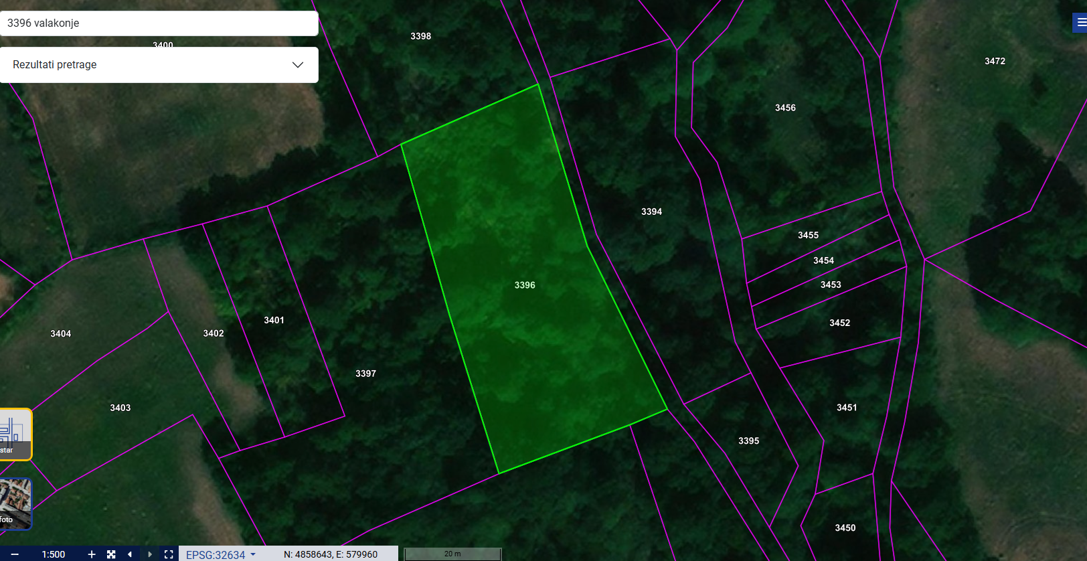Select parcel label 3401
The width and height of the screenshot is (1087, 561).
pos(274,320)
